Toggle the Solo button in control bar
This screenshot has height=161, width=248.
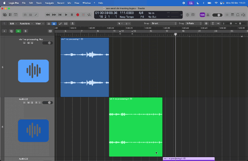193,15
